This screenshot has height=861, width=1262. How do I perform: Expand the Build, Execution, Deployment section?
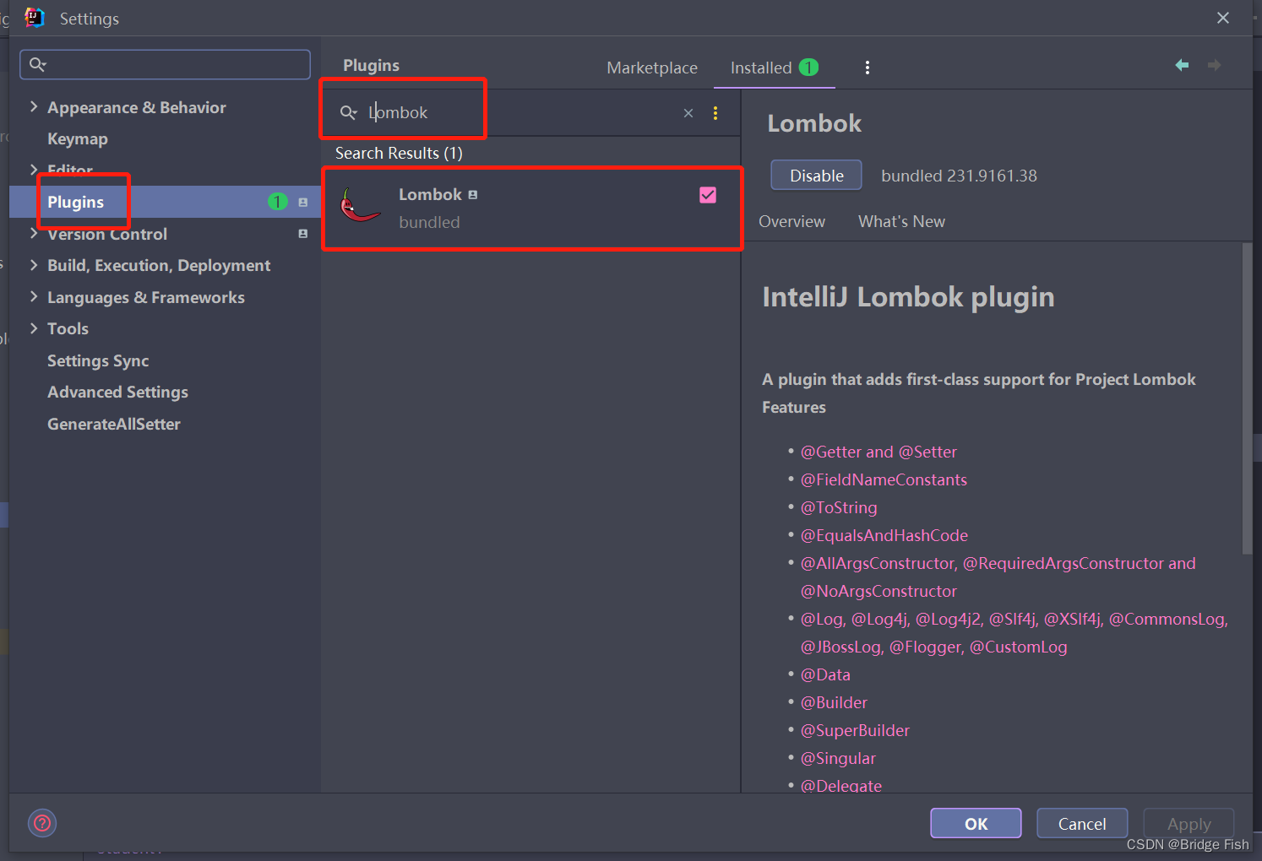click(x=33, y=265)
